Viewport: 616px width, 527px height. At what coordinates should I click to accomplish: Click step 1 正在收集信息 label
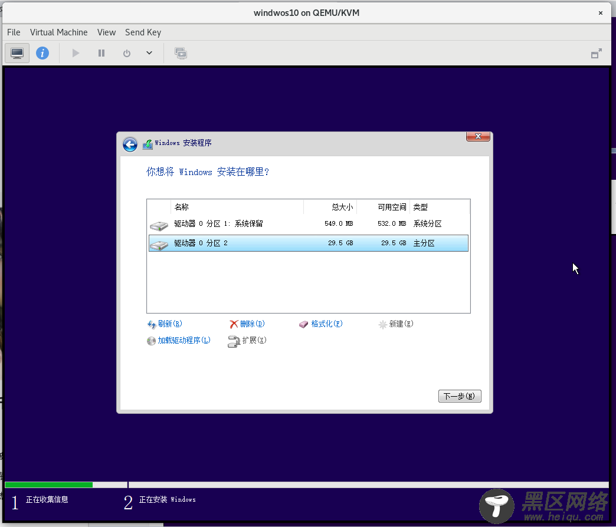coord(47,499)
